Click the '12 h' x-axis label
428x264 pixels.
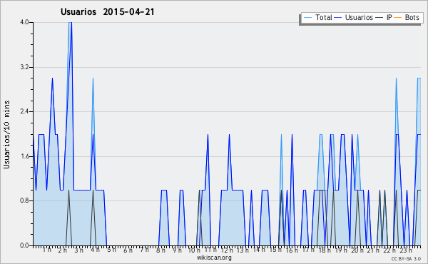[x=227, y=250]
